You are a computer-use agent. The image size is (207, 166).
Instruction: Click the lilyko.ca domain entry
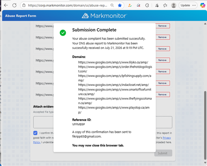click(113, 62)
